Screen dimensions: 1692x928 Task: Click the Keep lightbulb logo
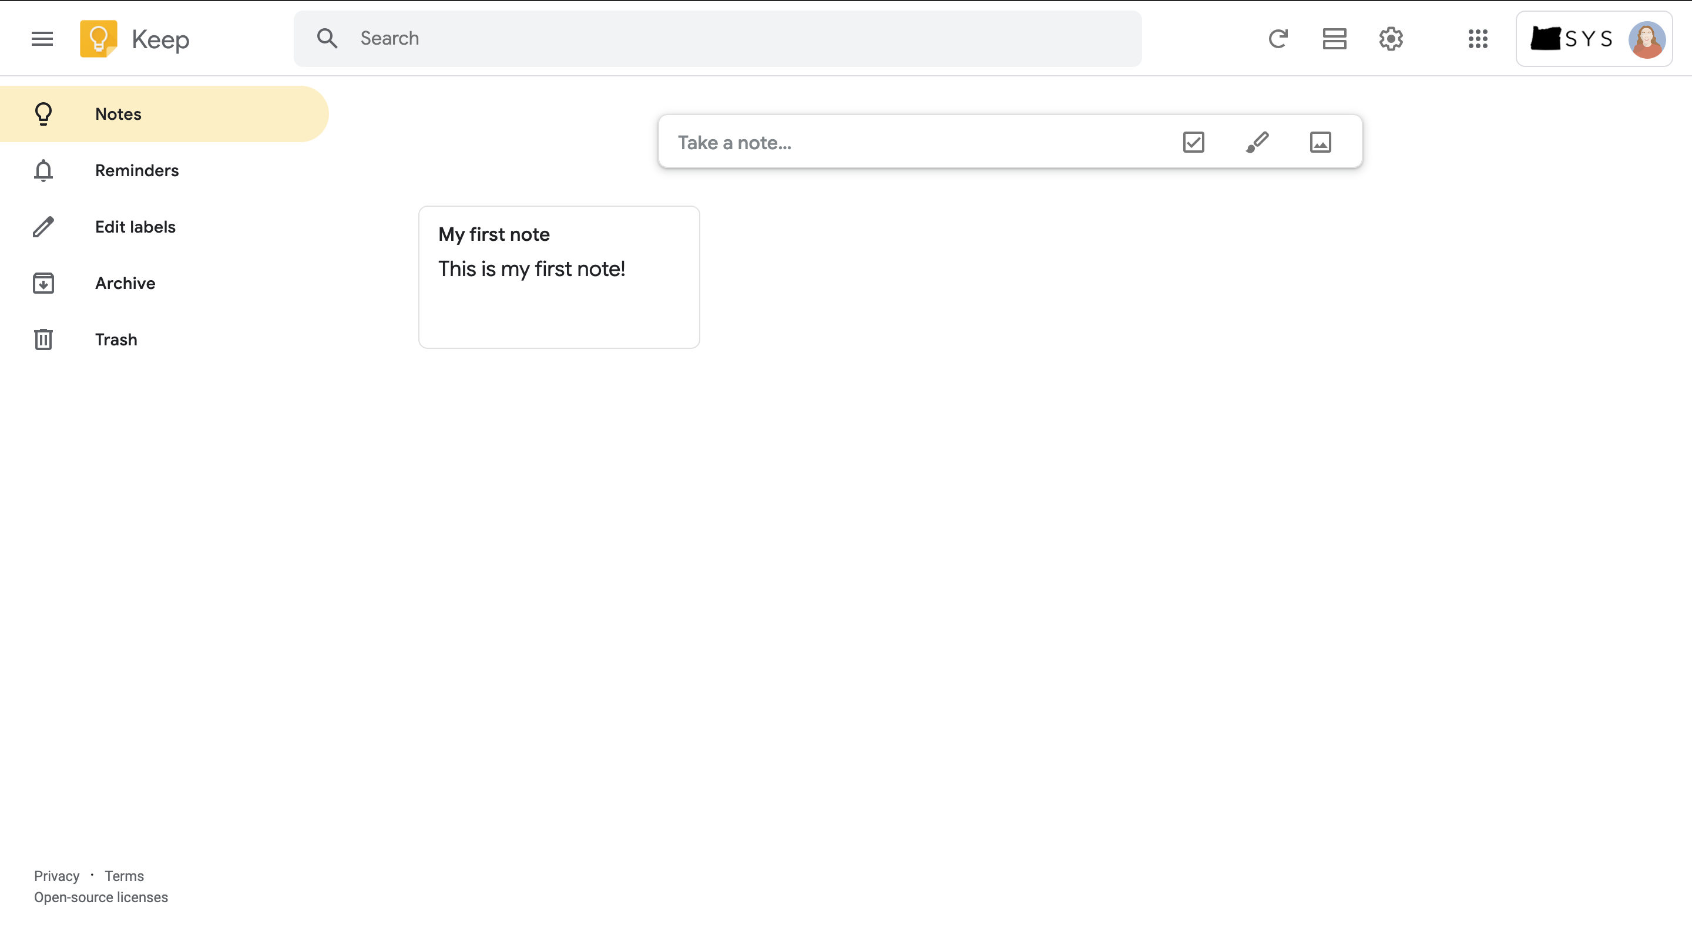point(99,39)
